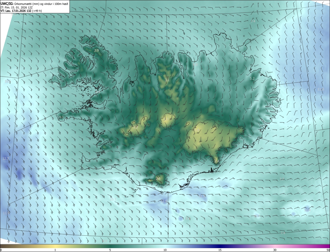Click the 10.1 value label off the south coast
The height and width of the screenshot is (252, 330).
pos(113,199)
